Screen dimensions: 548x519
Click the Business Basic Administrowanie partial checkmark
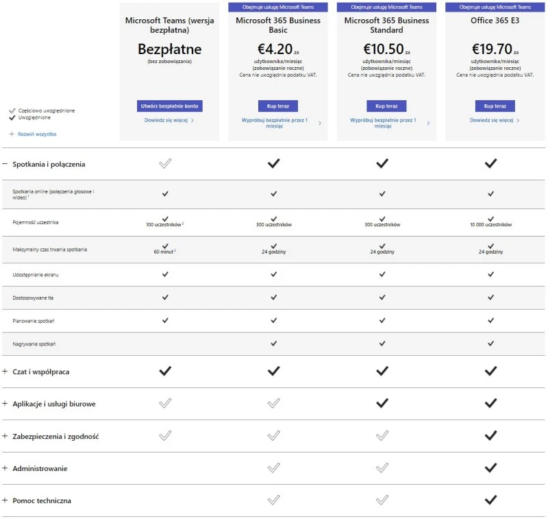click(273, 468)
